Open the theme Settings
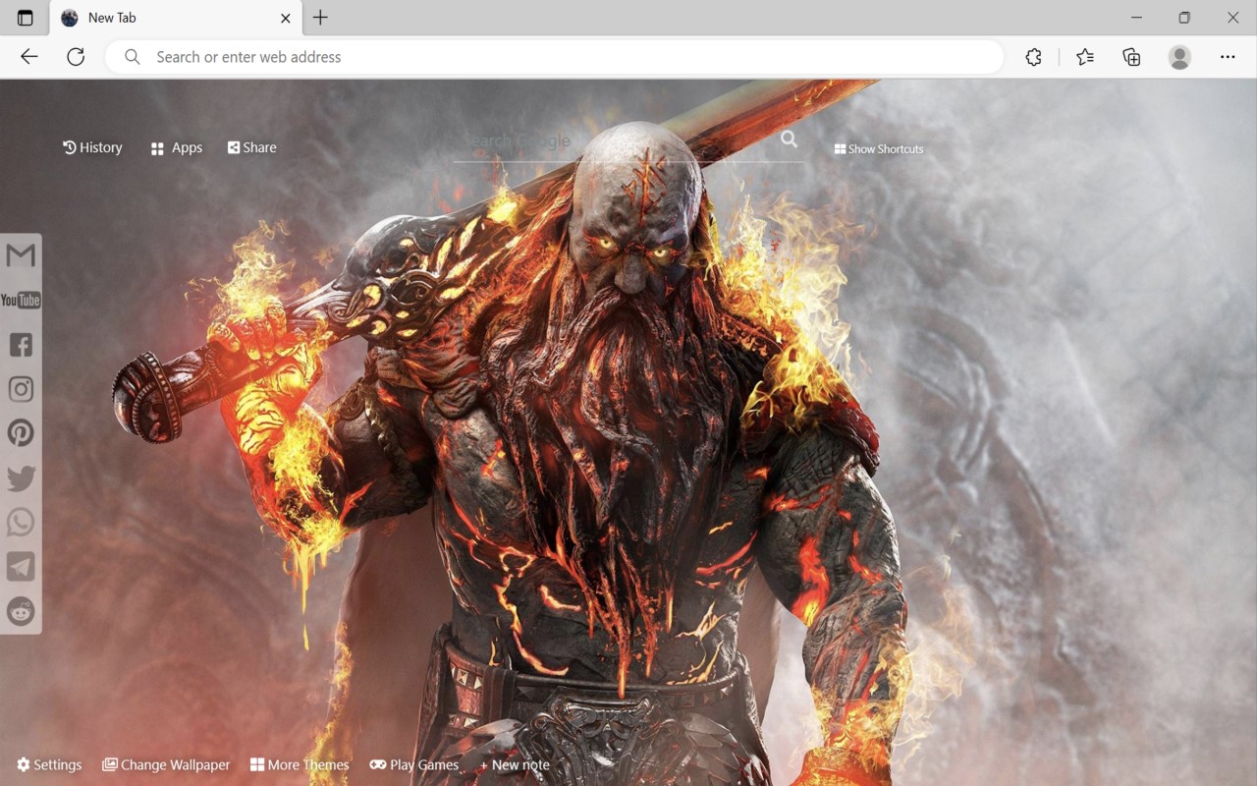The width and height of the screenshot is (1257, 786). (x=49, y=764)
